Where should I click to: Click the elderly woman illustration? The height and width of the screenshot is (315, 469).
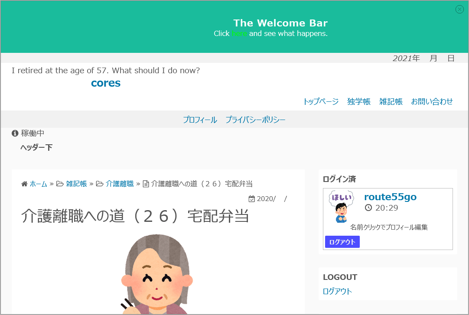[157, 274]
